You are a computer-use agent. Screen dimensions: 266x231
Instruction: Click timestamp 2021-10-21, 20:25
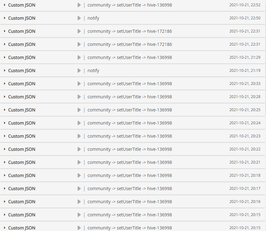pos(245,110)
